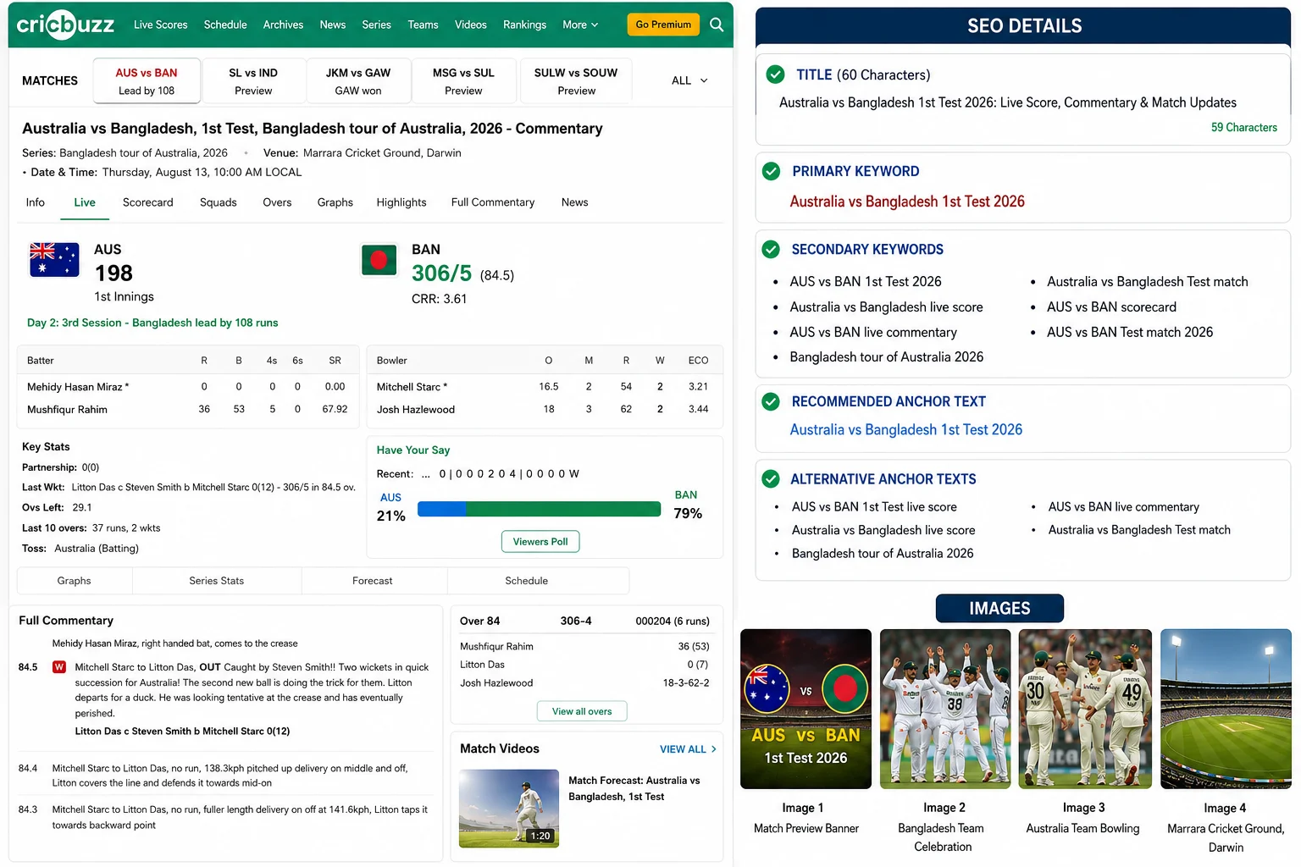The width and height of the screenshot is (1301, 867).
Task: Open Marrara Cricket Ground venue link
Action: tap(382, 153)
